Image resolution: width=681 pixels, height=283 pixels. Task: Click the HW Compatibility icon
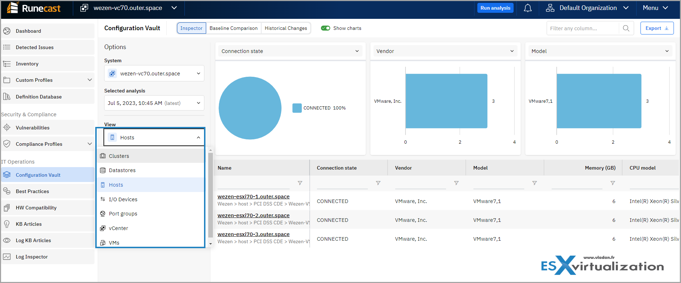coord(7,208)
